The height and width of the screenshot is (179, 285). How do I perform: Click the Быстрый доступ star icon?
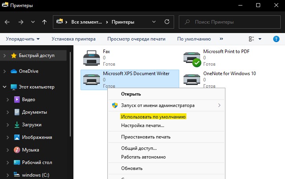pos(14,55)
